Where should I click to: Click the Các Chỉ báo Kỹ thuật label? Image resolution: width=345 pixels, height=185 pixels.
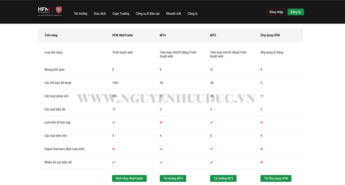pyautogui.click(x=58, y=83)
